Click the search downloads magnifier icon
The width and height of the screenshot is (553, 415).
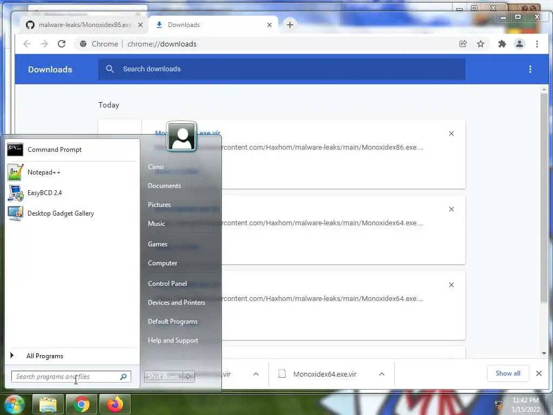click(x=110, y=69)
